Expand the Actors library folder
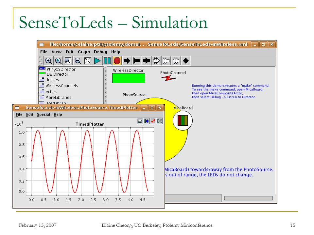This screenshot has width=314, height=235. 48,91
